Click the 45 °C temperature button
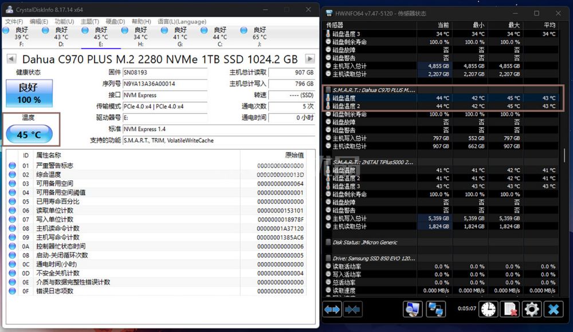Image resolution: width=573 pixels, height=332 pixels. [x=29, y=135]
